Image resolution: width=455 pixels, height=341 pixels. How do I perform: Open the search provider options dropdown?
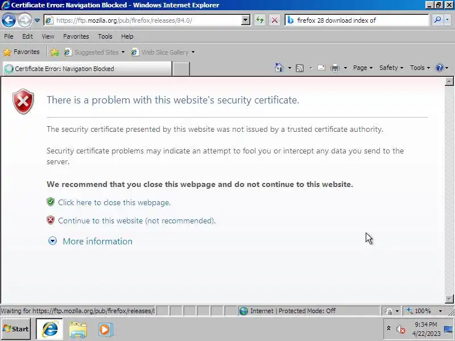click(x=447, y=20)
